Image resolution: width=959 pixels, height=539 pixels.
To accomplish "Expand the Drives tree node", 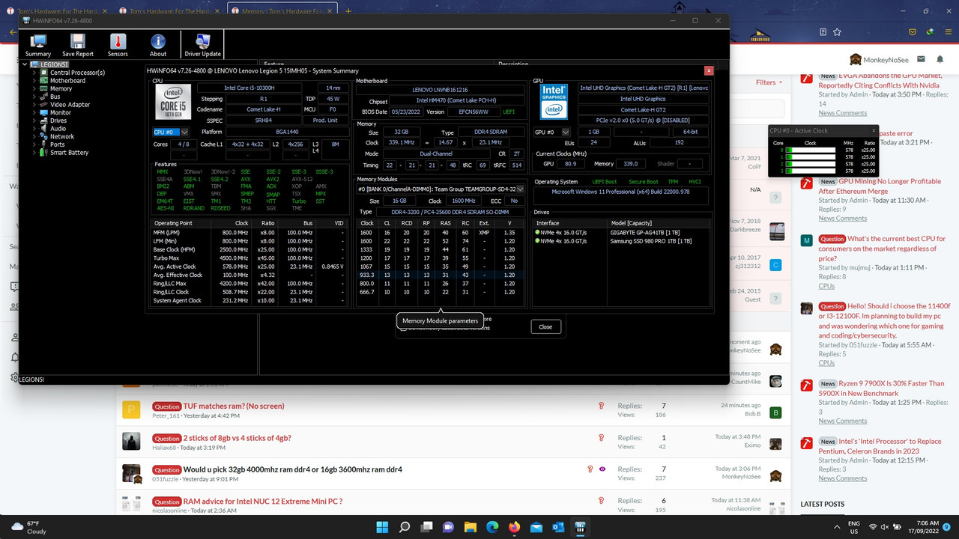I will (x=34, y=121).
